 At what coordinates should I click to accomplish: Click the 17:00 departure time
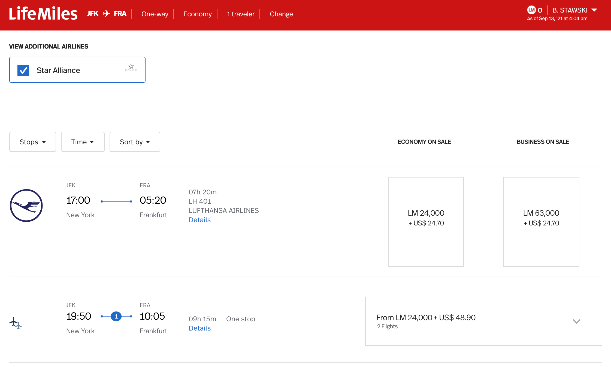point(78,200)
